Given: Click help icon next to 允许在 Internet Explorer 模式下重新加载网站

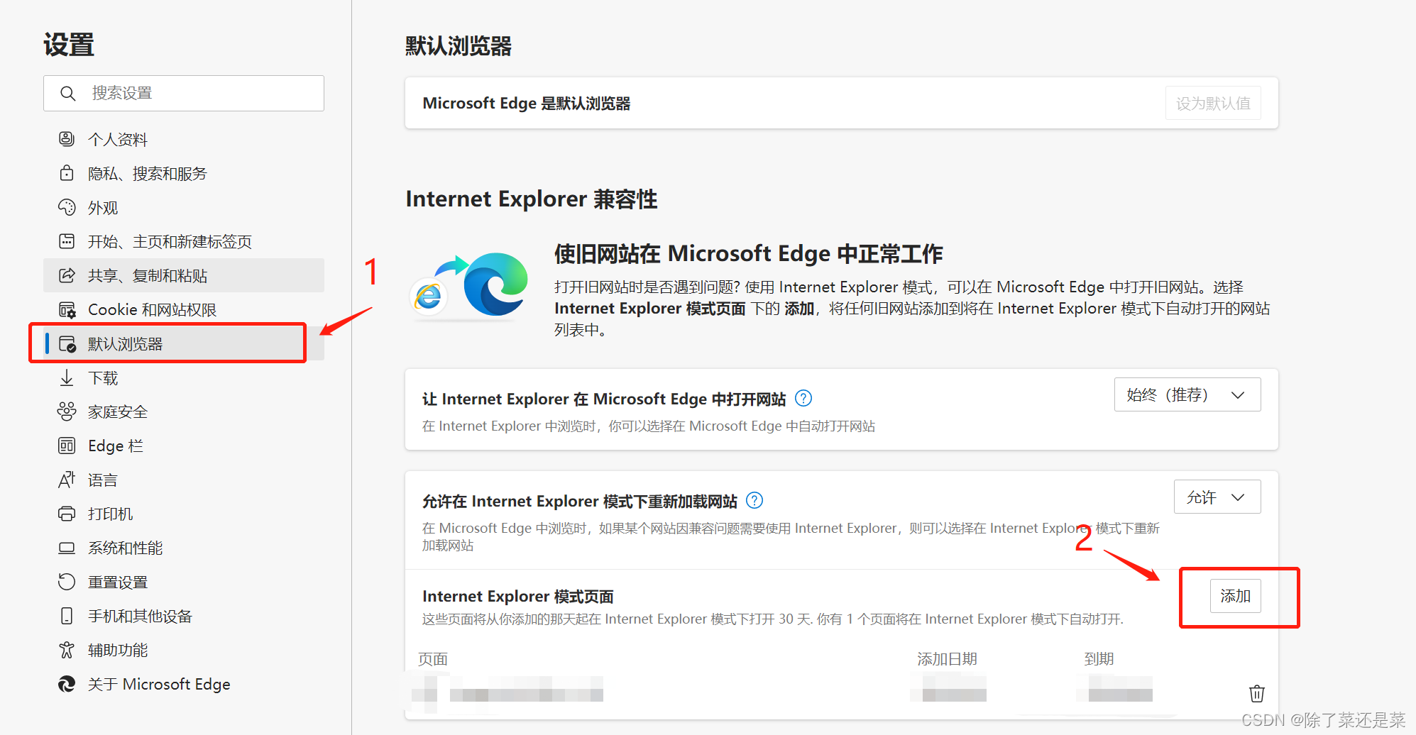Looking at the screenshot, I should tap(755, 501).
